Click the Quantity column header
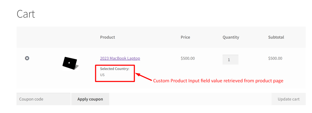The width and height of the screenshot is (312, 113). tap(231, 37)
